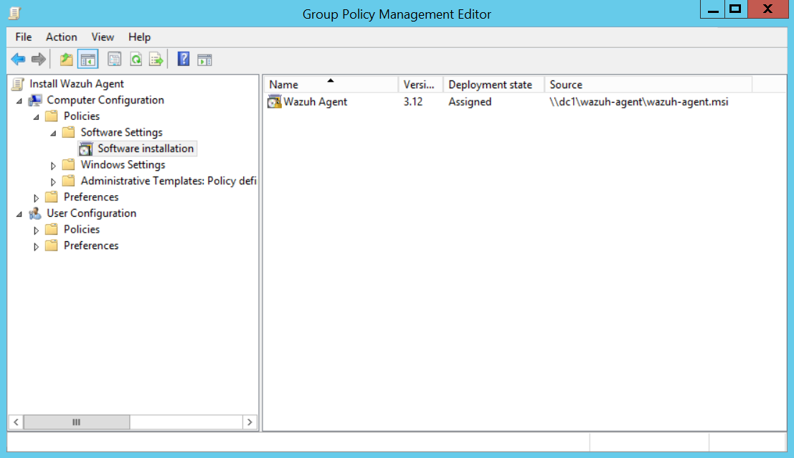Click the User Configuration icon
Viewport: 794px width, 458px height.
click(35, 213)
